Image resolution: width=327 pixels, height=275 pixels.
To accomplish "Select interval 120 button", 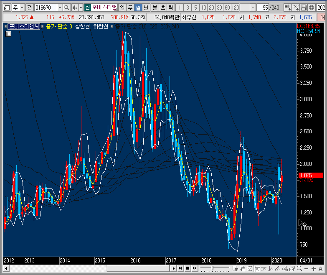I will (x=235, y=8).
